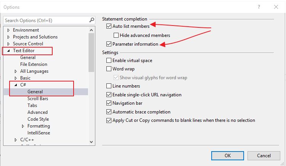Open Scroll Bars settings page
This screenshot has width=286, height=166.
38,99
